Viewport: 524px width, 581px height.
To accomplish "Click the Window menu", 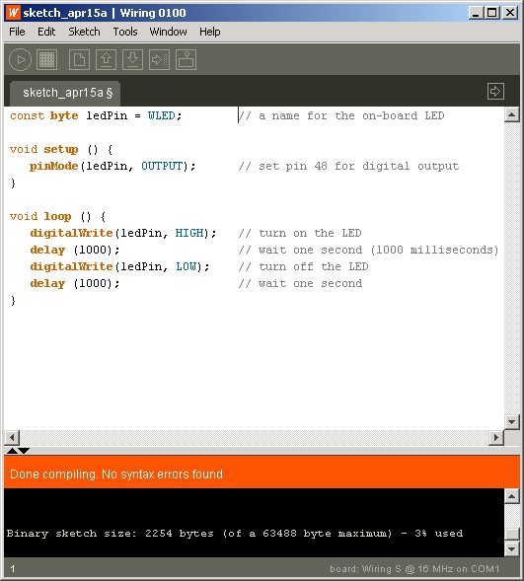I will [x=168, y=32].
